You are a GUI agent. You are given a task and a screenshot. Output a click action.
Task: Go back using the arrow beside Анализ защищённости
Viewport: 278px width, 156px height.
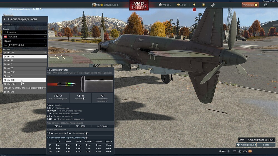5,19
